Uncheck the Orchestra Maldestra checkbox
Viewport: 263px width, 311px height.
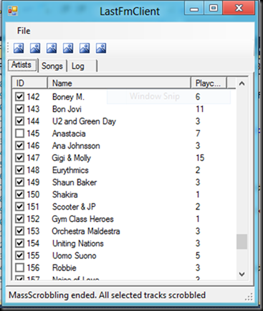click(x=19, y=231)
